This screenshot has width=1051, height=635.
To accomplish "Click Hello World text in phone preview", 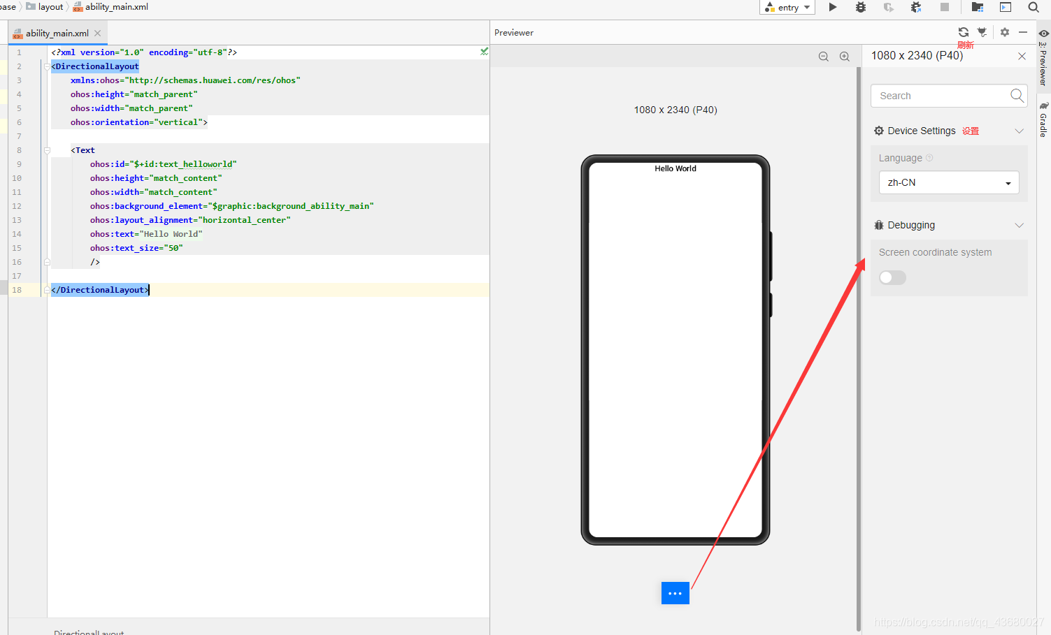I will click(675, 168).
